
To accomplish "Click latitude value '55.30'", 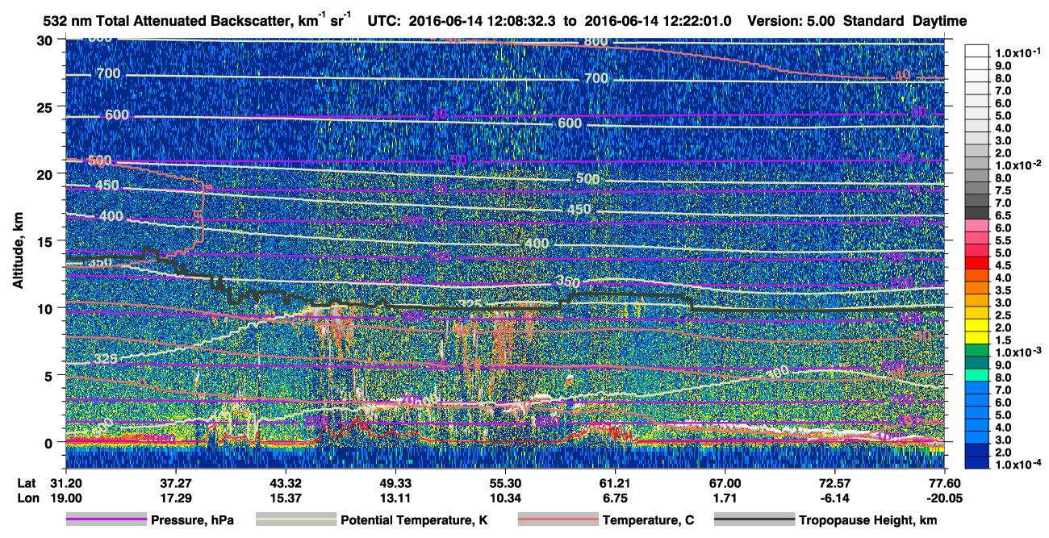I will tap(505, 482).
